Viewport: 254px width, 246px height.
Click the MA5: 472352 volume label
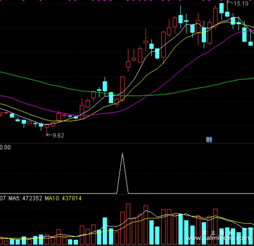25,198
